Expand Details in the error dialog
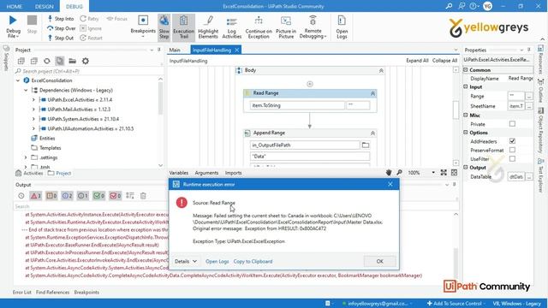This screenshot has height=308, width=548. (x=186, y=262)
